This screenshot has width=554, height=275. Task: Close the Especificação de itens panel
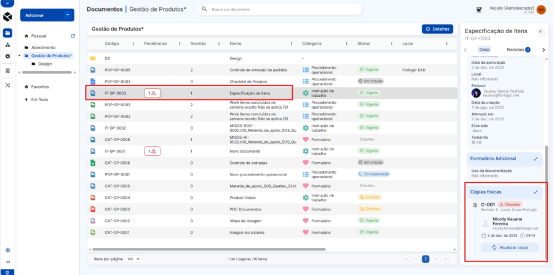tap(540, 31)
